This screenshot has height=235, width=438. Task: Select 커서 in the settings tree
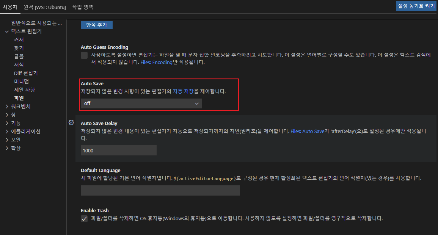pos(19,40)
